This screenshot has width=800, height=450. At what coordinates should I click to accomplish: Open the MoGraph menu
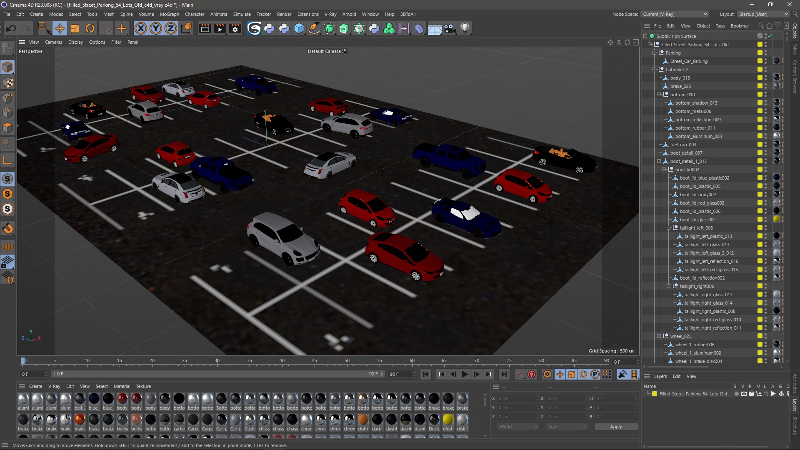[x=169, y=14]
